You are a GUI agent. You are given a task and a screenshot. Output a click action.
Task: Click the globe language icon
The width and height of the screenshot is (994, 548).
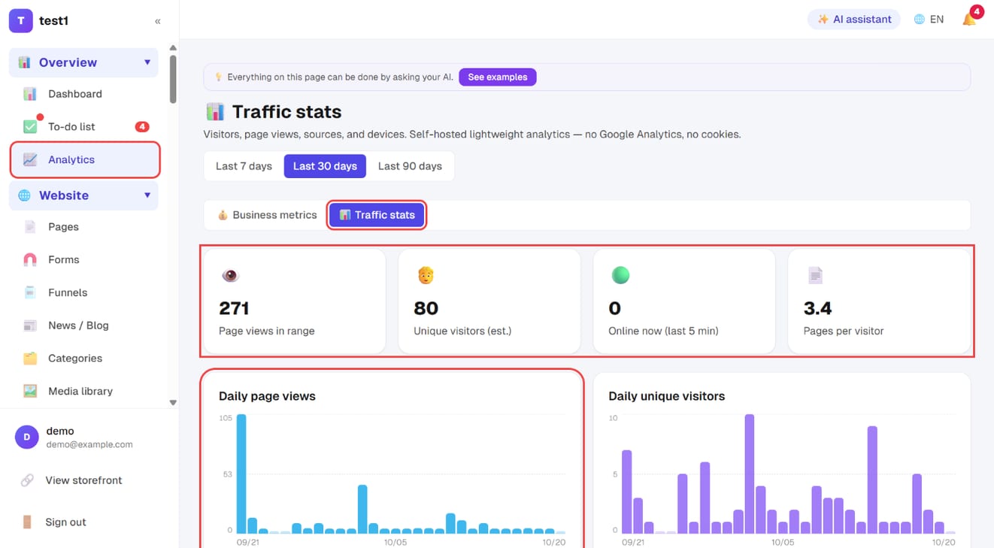[x=919, y=20]
